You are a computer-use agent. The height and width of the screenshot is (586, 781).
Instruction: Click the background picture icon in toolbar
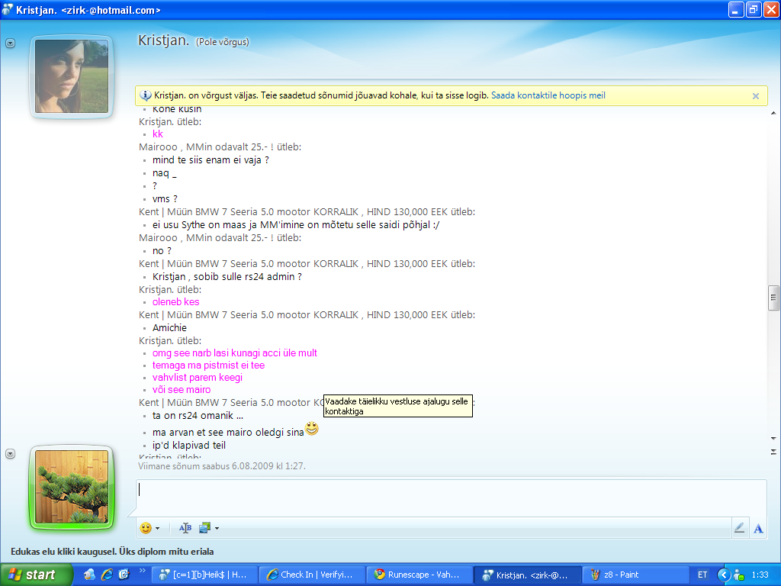click(x=204, y=528)
